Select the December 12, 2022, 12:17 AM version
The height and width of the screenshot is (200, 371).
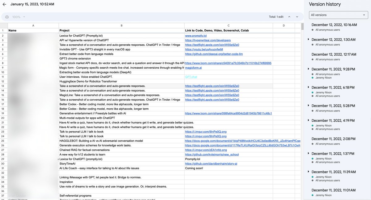click(334, 54)
